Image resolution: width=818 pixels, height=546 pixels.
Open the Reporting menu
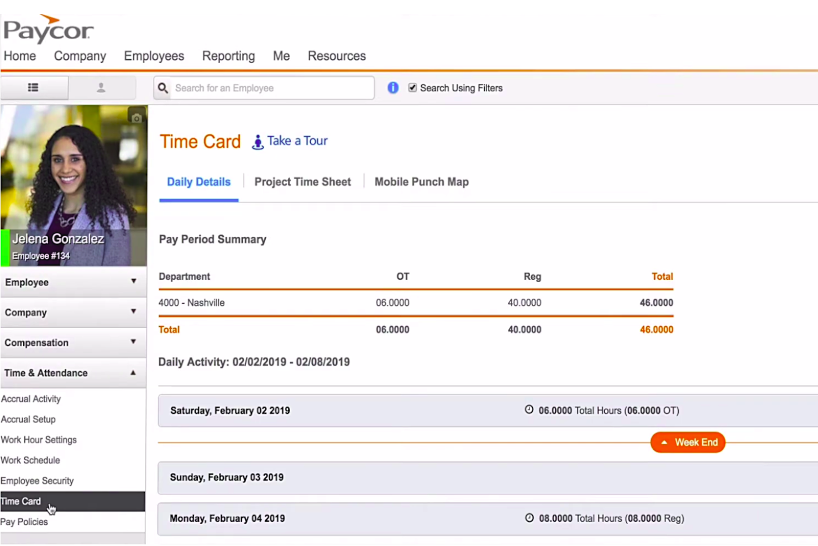tap(229, 56)
